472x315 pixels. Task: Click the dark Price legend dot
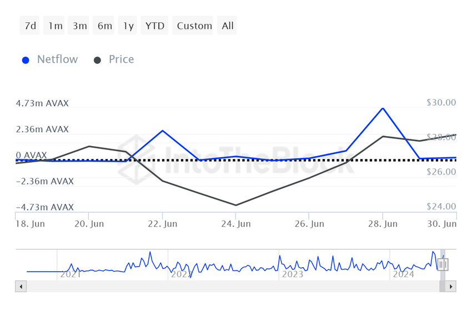tap(98, 60)
